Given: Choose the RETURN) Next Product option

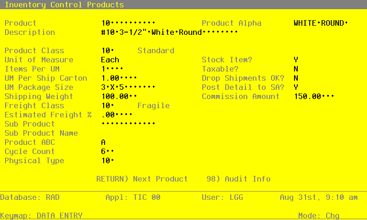Looking at the screenshot, I should (142, 179).
